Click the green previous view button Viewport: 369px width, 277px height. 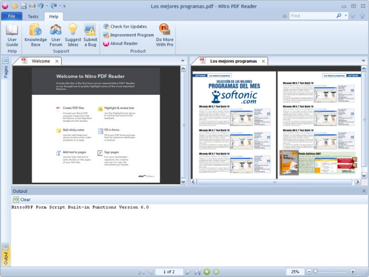(207, 272)
